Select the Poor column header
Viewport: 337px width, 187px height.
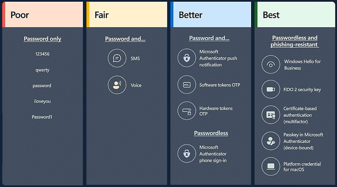20,15
